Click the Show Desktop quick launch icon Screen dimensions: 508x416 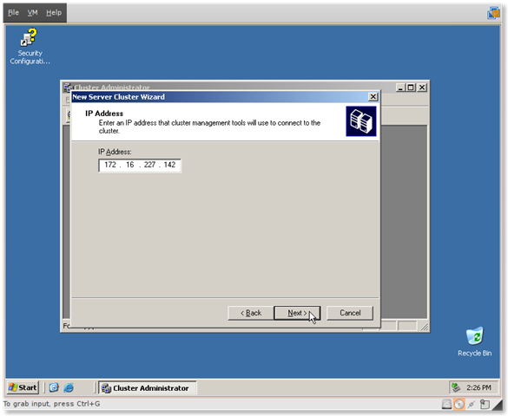[x=54, y=387]
